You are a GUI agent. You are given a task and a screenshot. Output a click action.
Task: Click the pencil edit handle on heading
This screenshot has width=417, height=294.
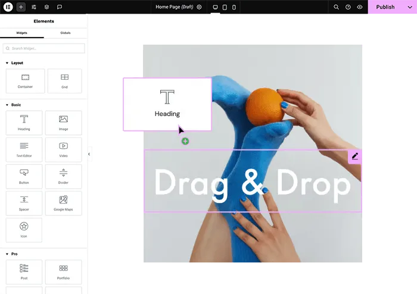pos(354,157)
